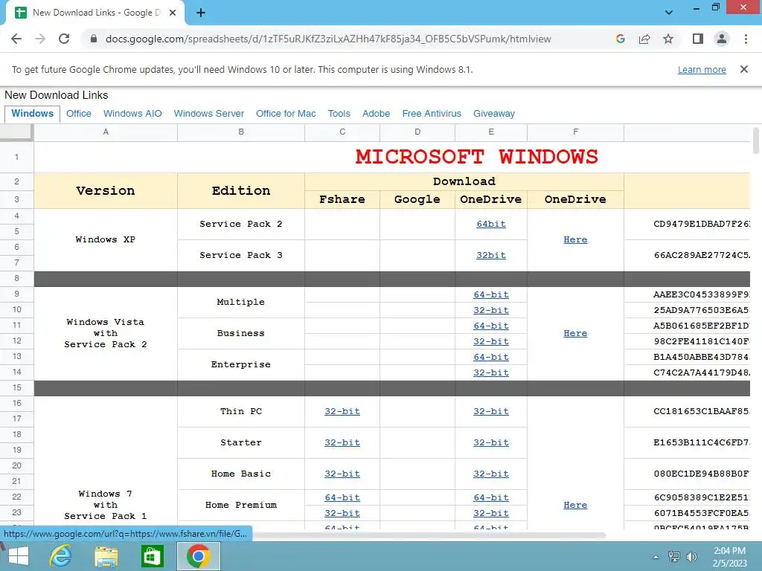This screenshot has height=571, width=762.
Task: Switch to Free Antivirus sheet tab
Action: point(432,114)
